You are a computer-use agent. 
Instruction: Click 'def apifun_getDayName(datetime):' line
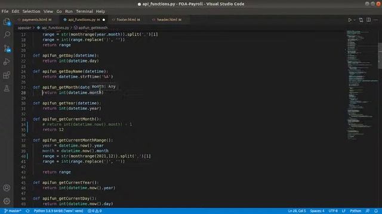70,71
